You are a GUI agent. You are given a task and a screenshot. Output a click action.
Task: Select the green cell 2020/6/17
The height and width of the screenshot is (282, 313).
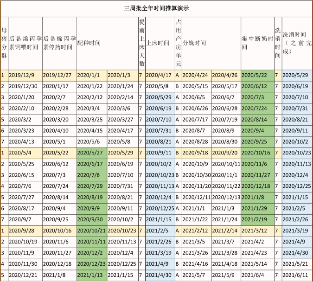[92, 164]
